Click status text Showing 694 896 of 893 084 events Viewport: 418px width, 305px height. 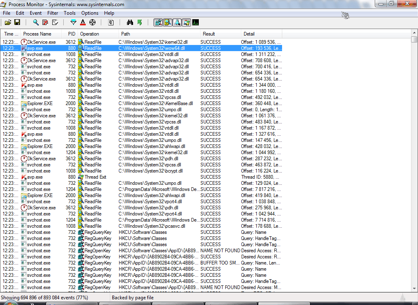[x=44, y=298]
